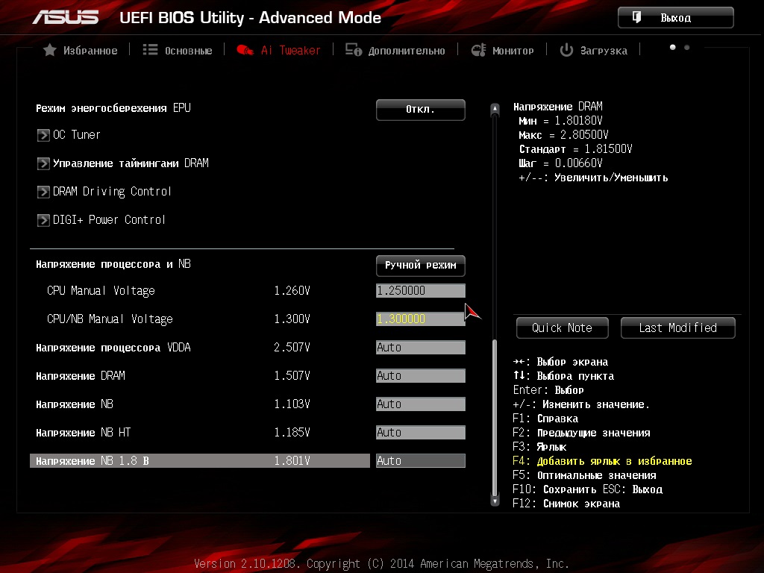Click the 1.507V DRAM reading
764x573 pixels.
[292, 376]
